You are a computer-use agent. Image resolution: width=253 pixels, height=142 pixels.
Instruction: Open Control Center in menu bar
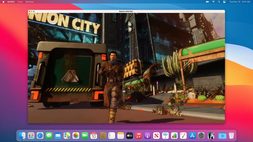(x=224, y=2)
